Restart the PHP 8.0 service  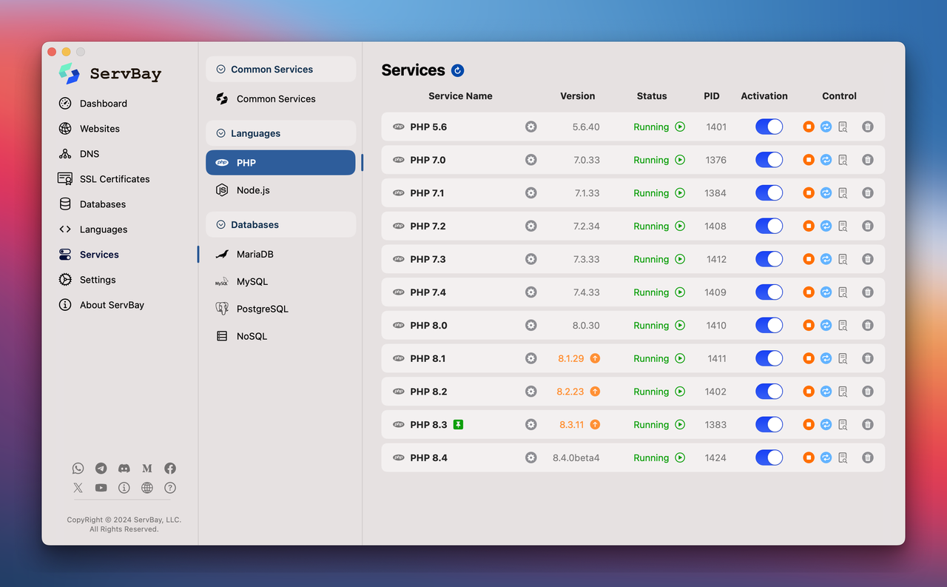826,325
